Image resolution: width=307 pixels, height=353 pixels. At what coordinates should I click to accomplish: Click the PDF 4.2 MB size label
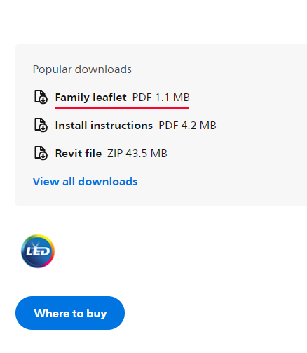(x=187, y=126)
